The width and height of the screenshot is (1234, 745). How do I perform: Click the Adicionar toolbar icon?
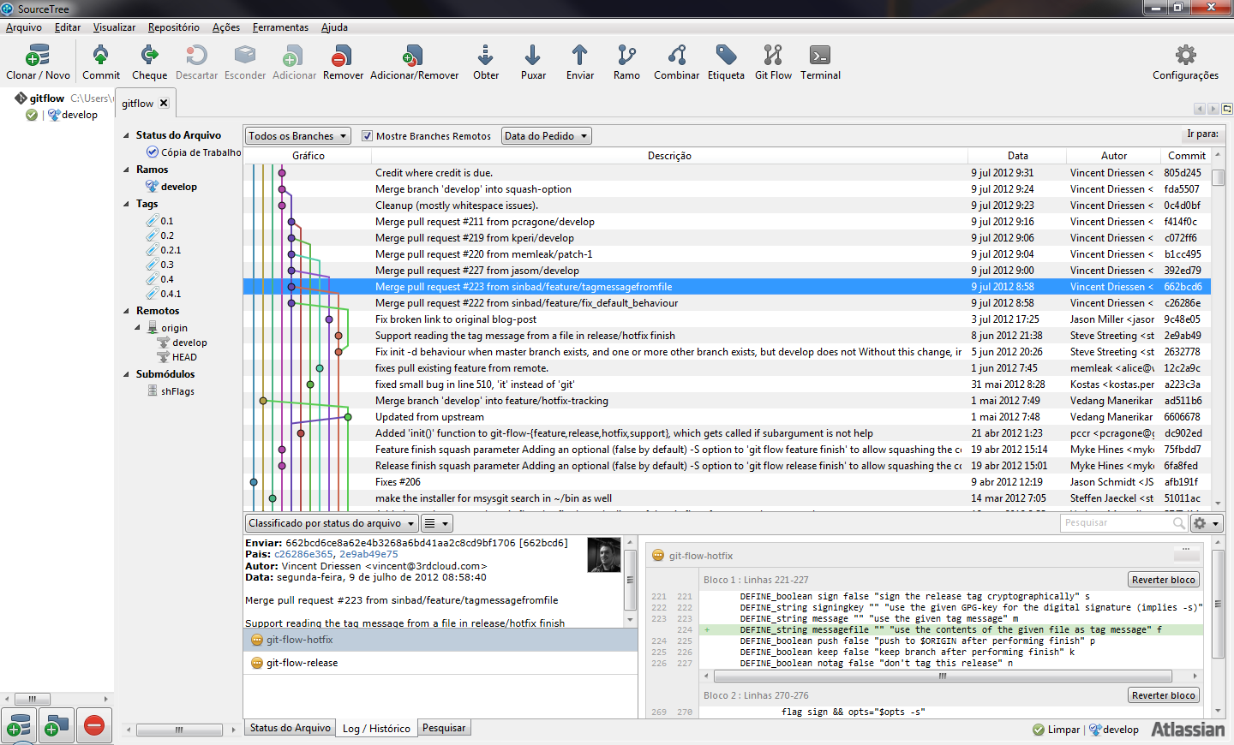(294, 57)
